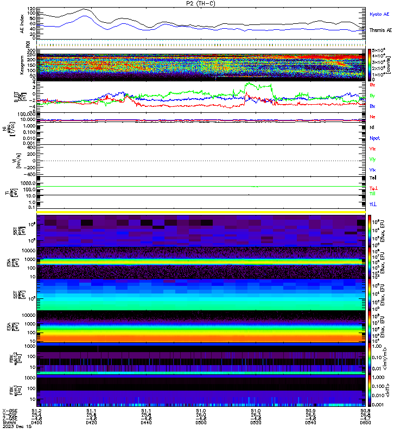Image resolution: width=407 pixels, height=434 pixels.
Task: Click the 0540 time tick label
Action: point(310,423)
